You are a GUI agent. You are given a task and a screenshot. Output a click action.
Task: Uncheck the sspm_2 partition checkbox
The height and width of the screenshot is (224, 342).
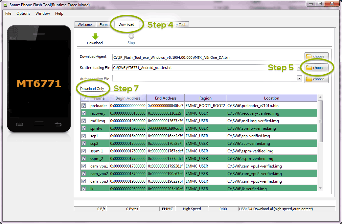[84, 159]
